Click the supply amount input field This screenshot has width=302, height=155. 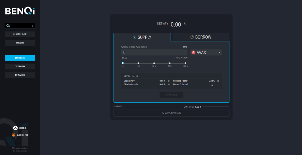(154, 52)
